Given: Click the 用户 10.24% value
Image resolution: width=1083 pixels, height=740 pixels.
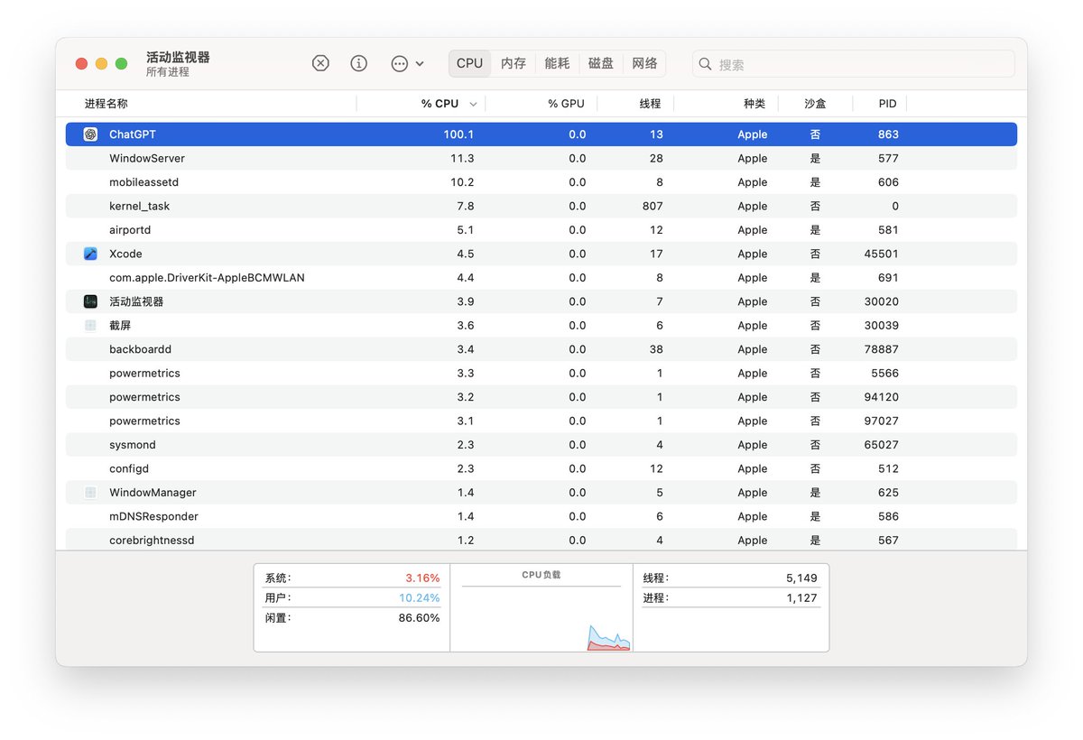Looking at the screenshot, I should tap(419, 597).
